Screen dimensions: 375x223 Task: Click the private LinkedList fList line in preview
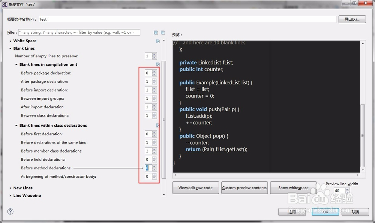coord(206,63)
